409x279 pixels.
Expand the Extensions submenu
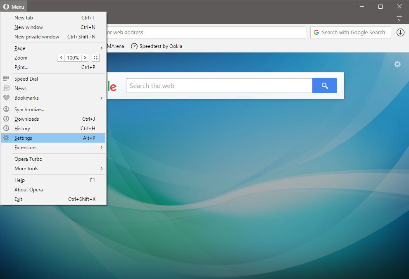coord(53,148)
